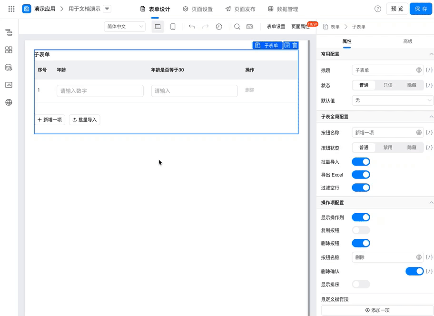The width and height of the screenshot is (434, 316).
Task: Collapse the 子表全局配置 section
Action: tap(431, 117)
